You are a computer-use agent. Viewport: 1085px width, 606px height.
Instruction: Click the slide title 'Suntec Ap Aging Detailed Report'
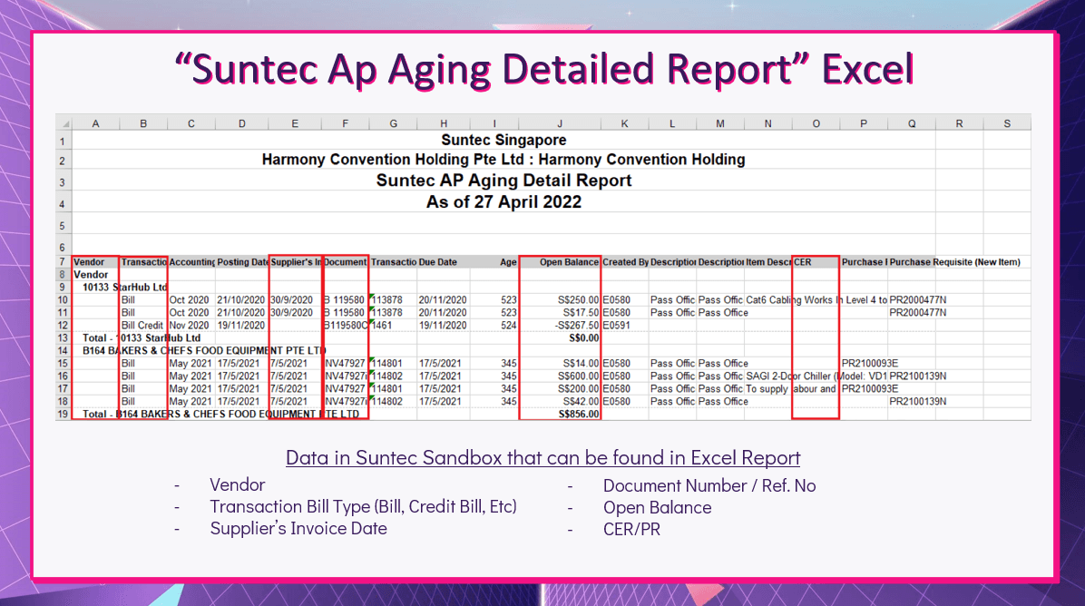click(x=544, y=68)
